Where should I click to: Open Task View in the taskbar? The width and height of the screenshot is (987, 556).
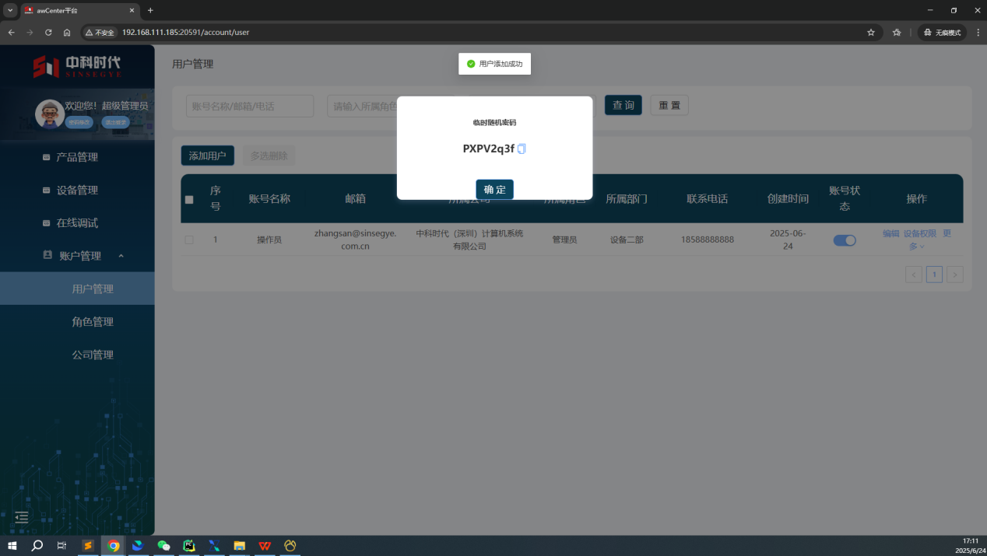(61, 546)
